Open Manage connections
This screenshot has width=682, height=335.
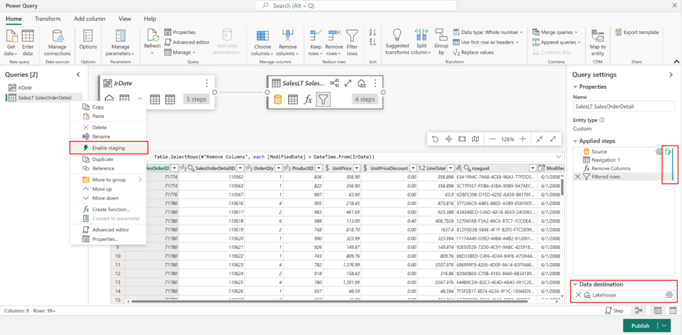(57, 43)
